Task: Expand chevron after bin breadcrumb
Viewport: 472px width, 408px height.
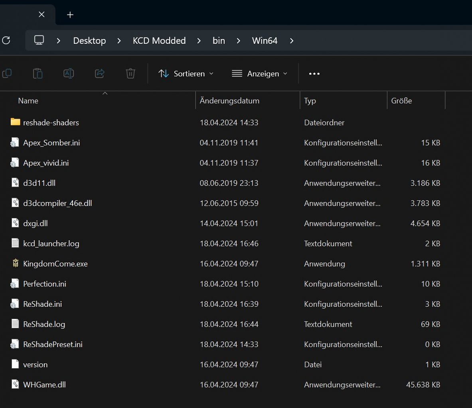Action: pyautogui.click(x=239, y=41)
